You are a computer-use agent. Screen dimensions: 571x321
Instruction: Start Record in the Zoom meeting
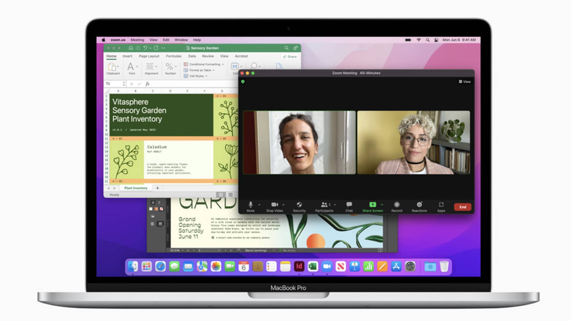(397, 207)
